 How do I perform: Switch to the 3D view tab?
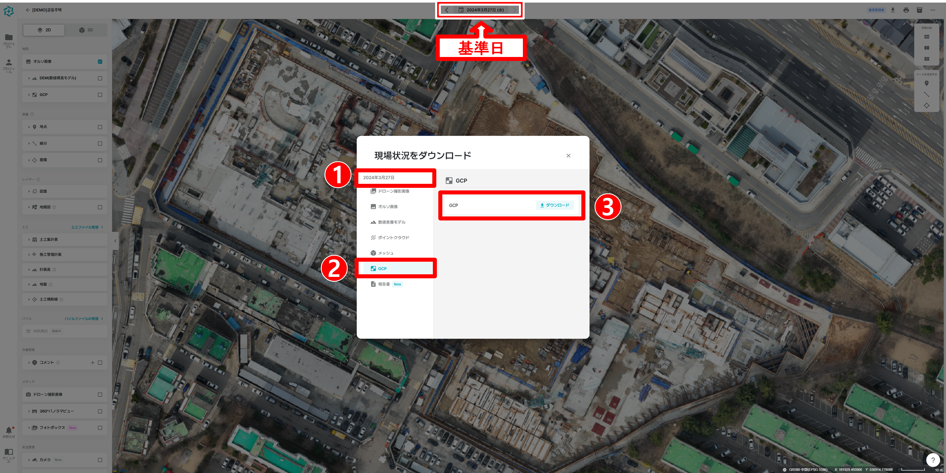[x=86, y=30]
